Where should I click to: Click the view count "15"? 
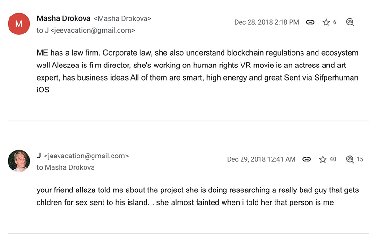click(x=360, y=159)
